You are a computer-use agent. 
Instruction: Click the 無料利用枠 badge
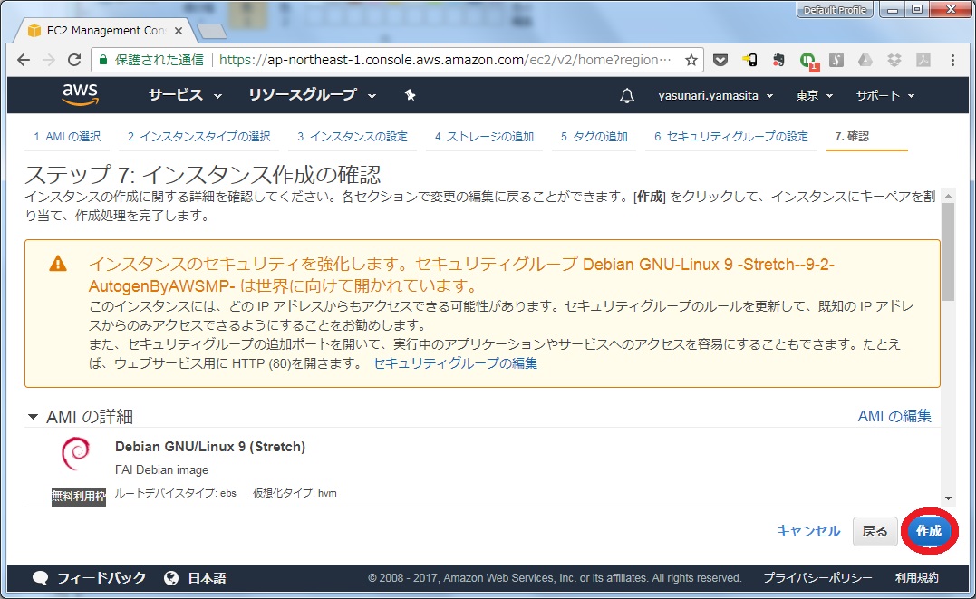point(79,497)
